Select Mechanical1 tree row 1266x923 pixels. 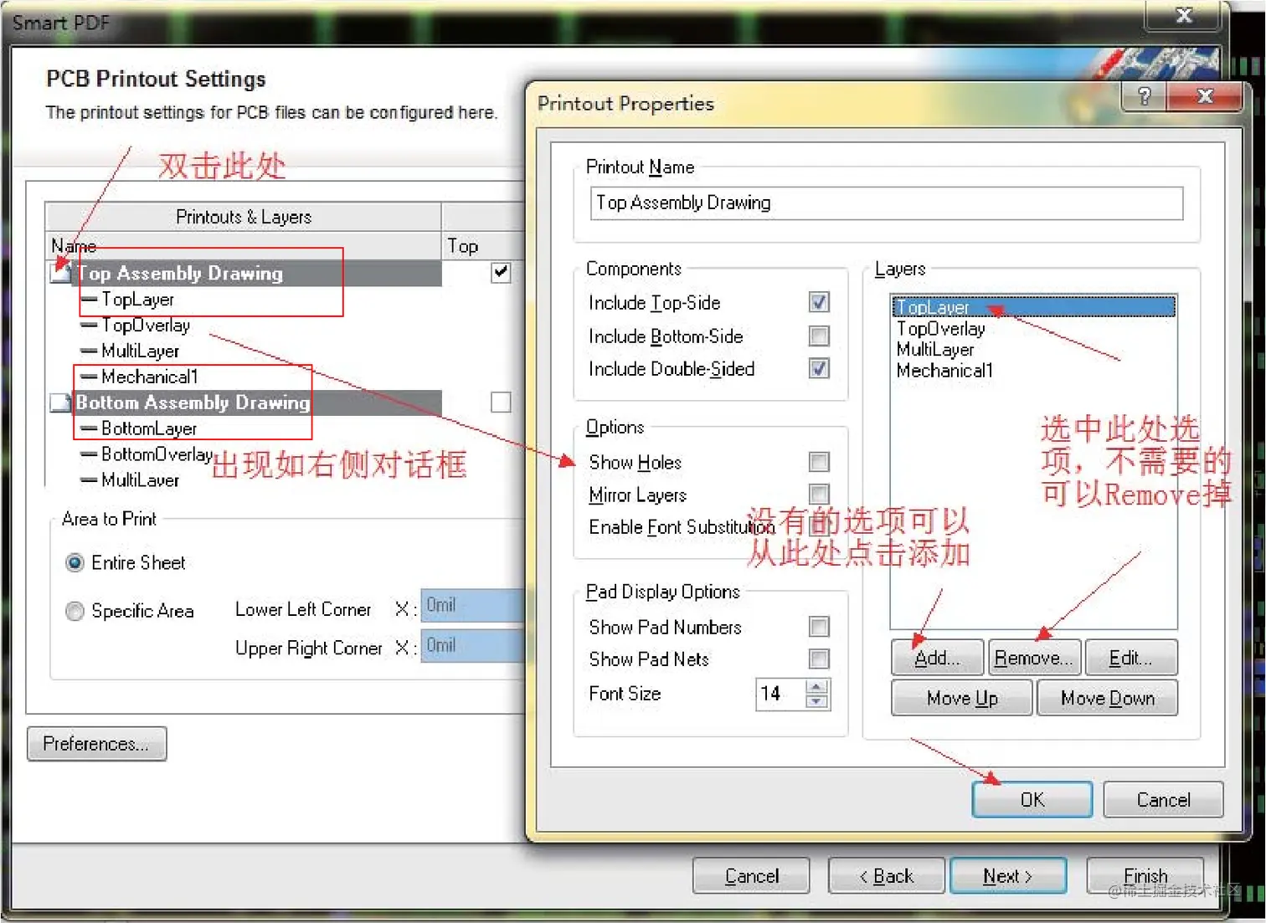pos(149,377)
